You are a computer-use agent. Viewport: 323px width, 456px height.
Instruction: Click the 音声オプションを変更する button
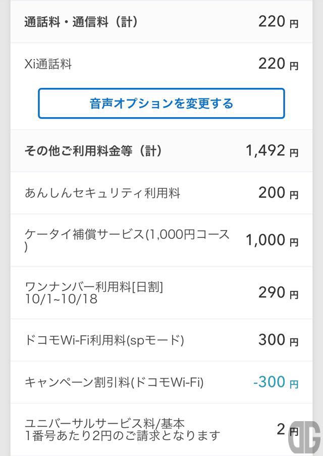[161, 103]
